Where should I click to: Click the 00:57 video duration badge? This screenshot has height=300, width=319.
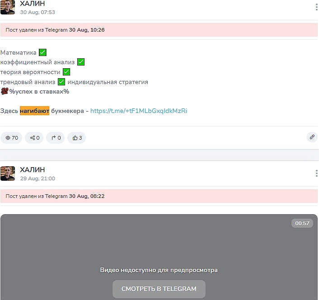[302, 223]
